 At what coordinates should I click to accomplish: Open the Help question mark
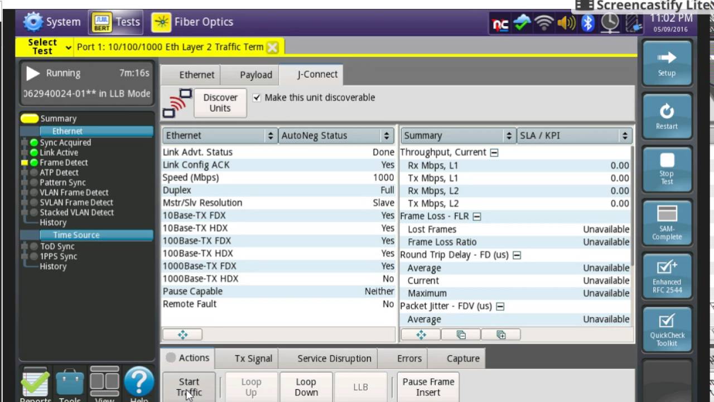[x=139, y=384]
